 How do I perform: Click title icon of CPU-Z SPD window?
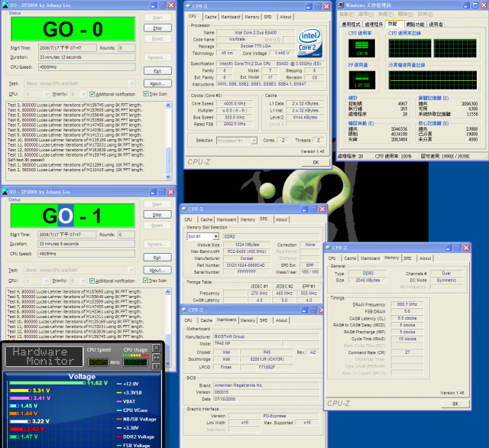pos(184,209)
